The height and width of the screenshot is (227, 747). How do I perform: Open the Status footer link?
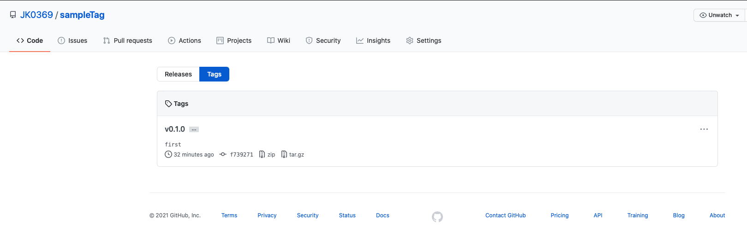click(x=347, y=215)
